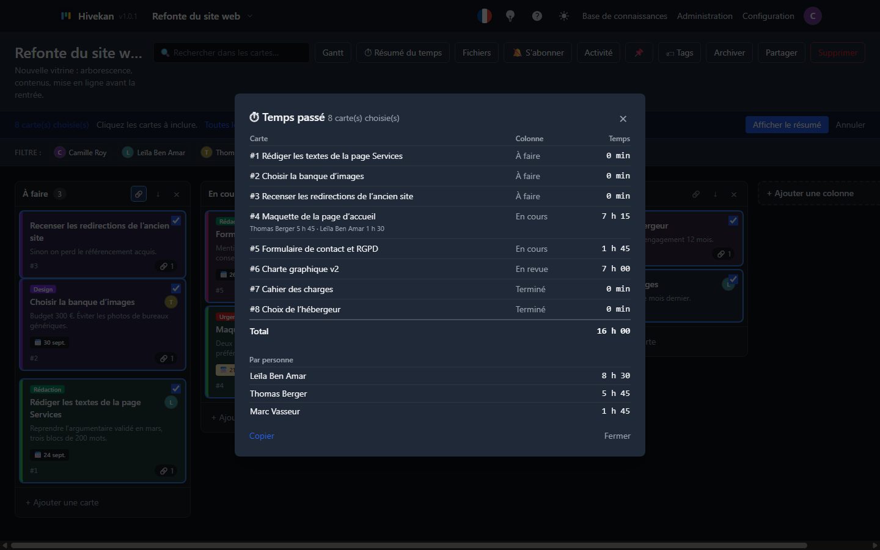This screenshot has width=880, height=550.
Task: Click the down arrow in the À faire column header
Action: (x=158, y=194)
